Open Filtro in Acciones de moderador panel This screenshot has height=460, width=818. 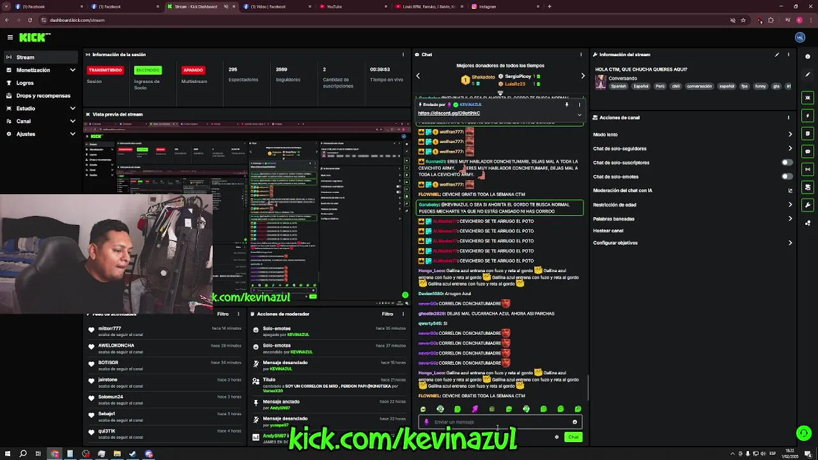pyautogui.click(x=387, y=314)
